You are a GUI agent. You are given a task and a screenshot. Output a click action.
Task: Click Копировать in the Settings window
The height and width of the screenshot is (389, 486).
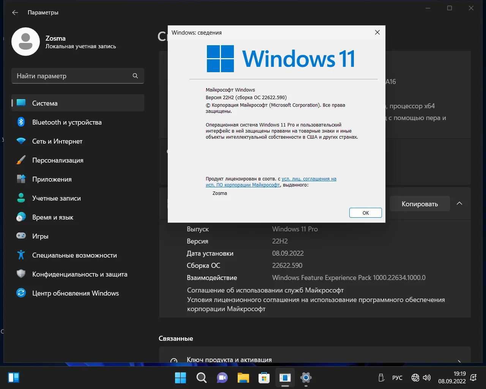point(420,204)
